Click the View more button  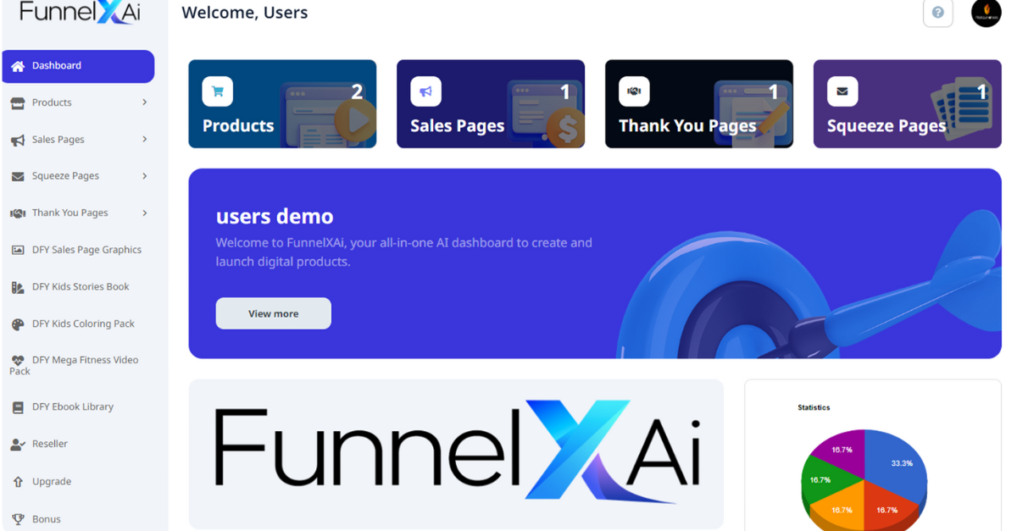274,313
